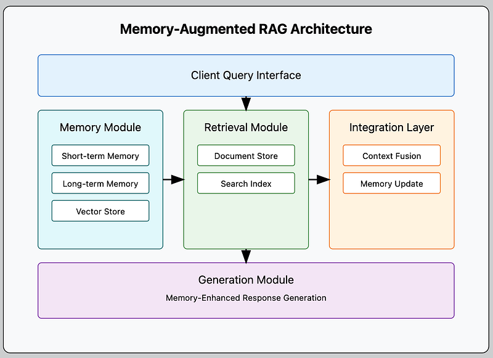Screen dimensions: 493x358
Task: Click the Memory Module heading
Action: (100, 128)
